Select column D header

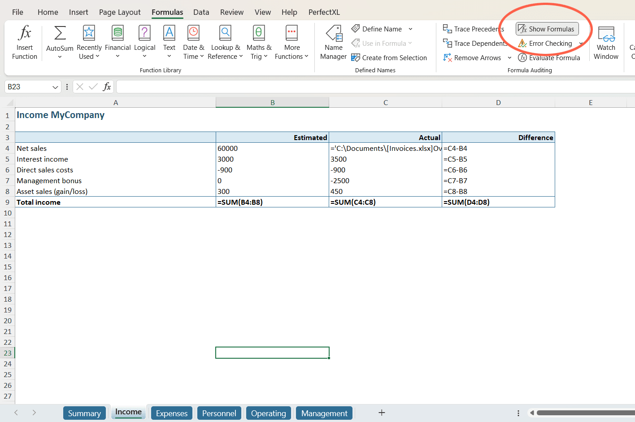tap(498, 103)
